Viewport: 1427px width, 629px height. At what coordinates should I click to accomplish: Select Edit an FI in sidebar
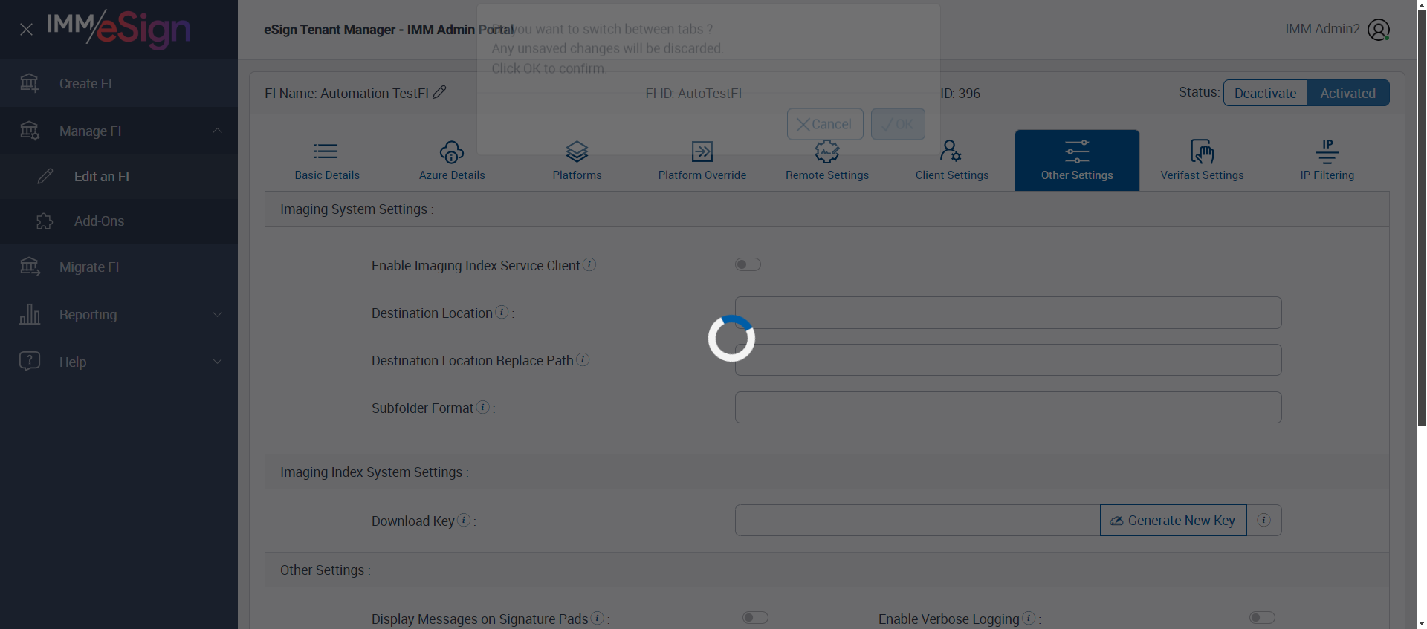(119, 176)
